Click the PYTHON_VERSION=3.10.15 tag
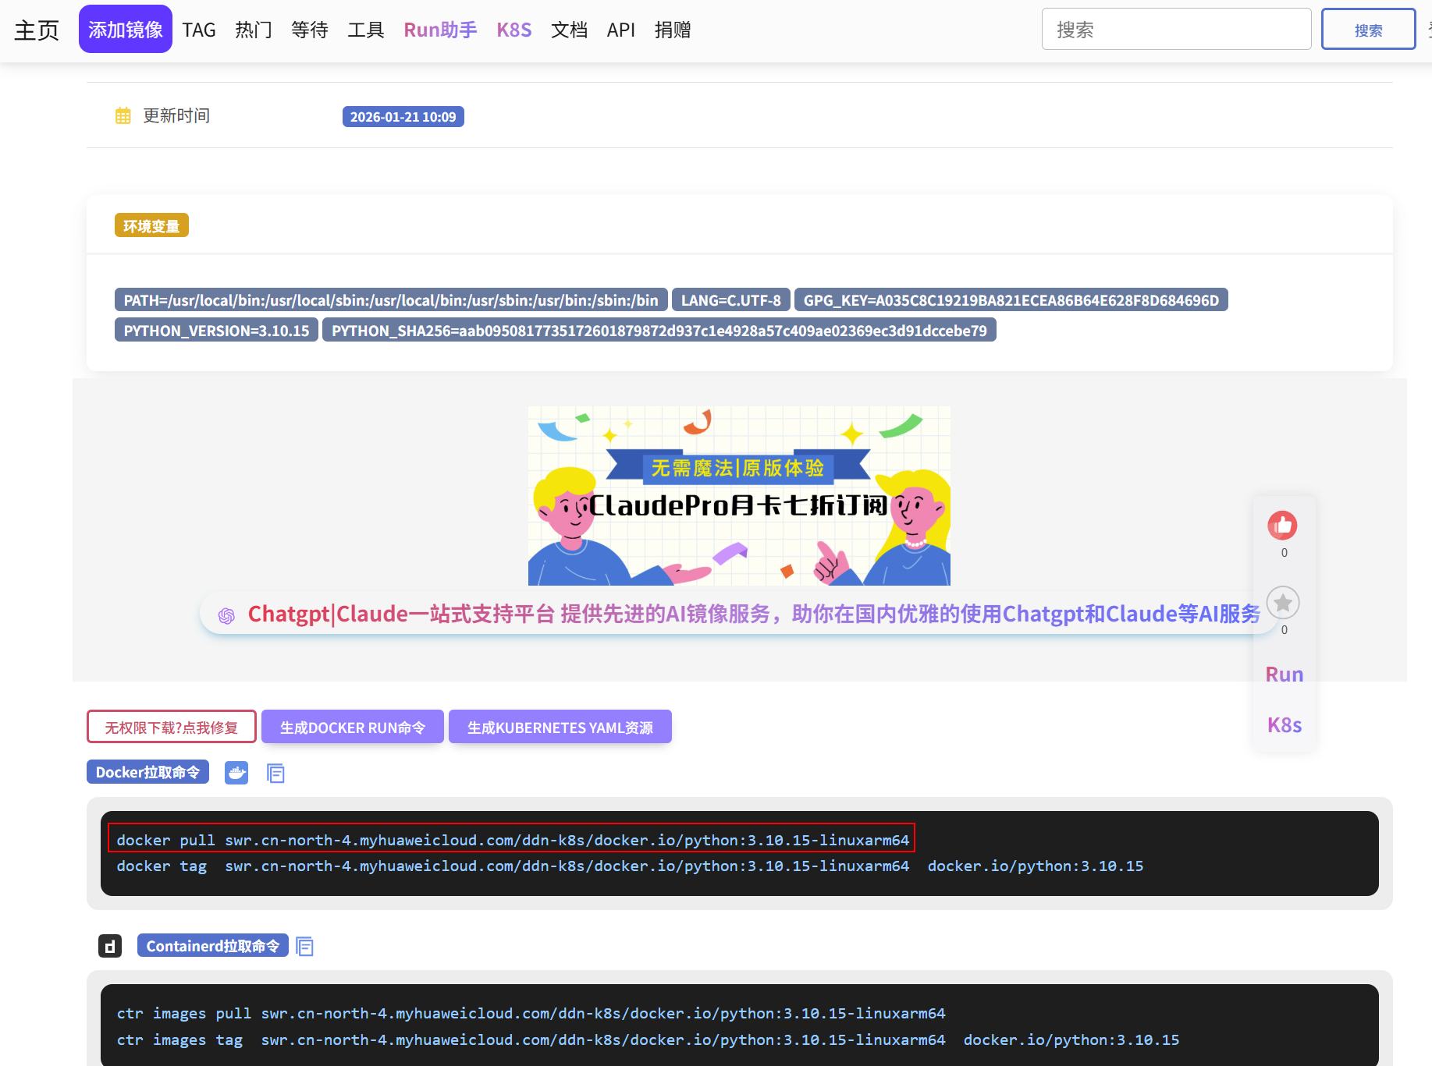The image size is (1432, 1066). [216, 330]
